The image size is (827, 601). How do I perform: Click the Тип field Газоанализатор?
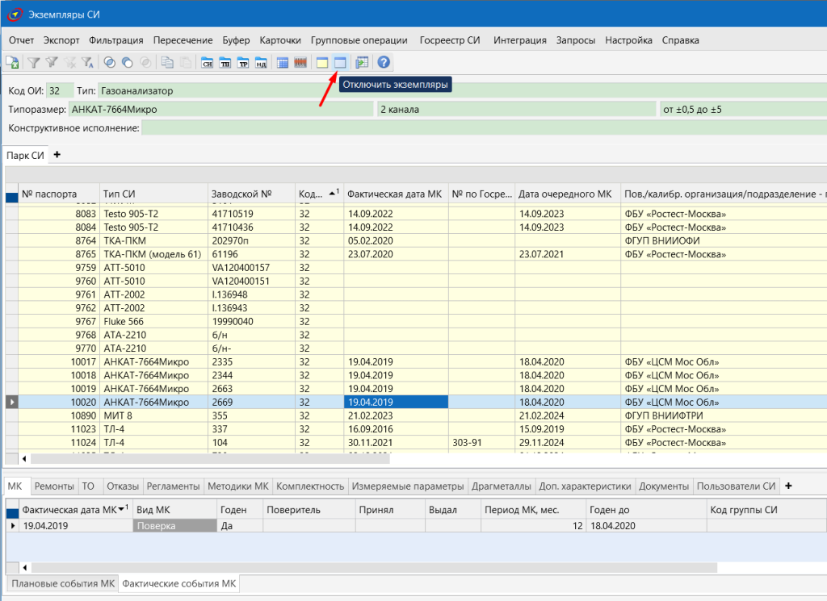click(x=462, y=90)
